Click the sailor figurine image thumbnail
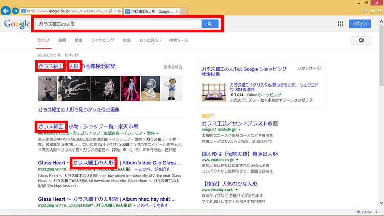384x216 pixels. tap(171, 88)
